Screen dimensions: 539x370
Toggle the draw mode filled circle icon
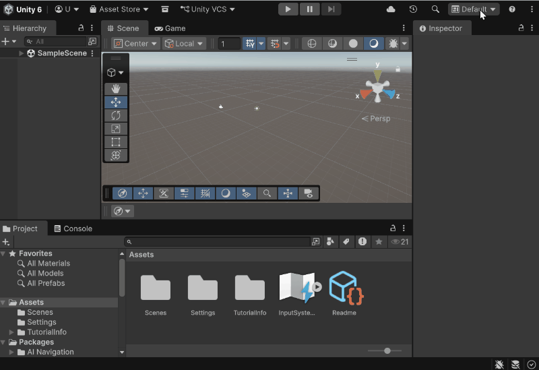click(x=353, y=44)
